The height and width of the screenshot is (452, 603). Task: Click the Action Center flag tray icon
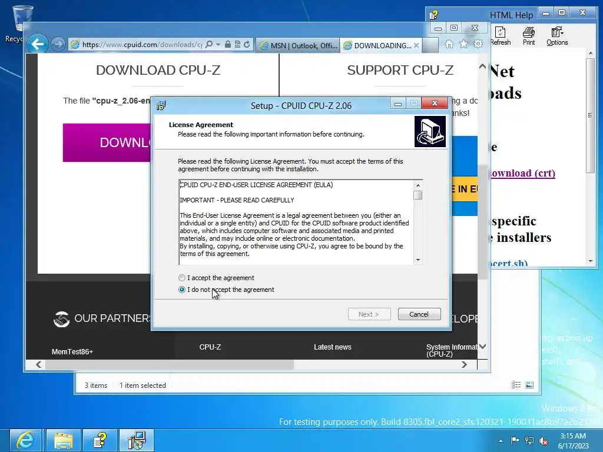[515, 441]
